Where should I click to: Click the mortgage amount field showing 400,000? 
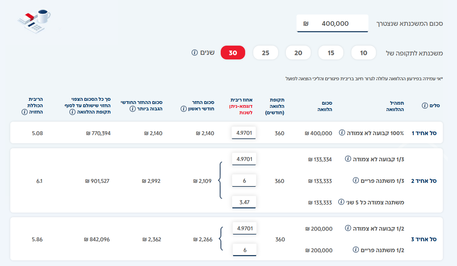332,24
